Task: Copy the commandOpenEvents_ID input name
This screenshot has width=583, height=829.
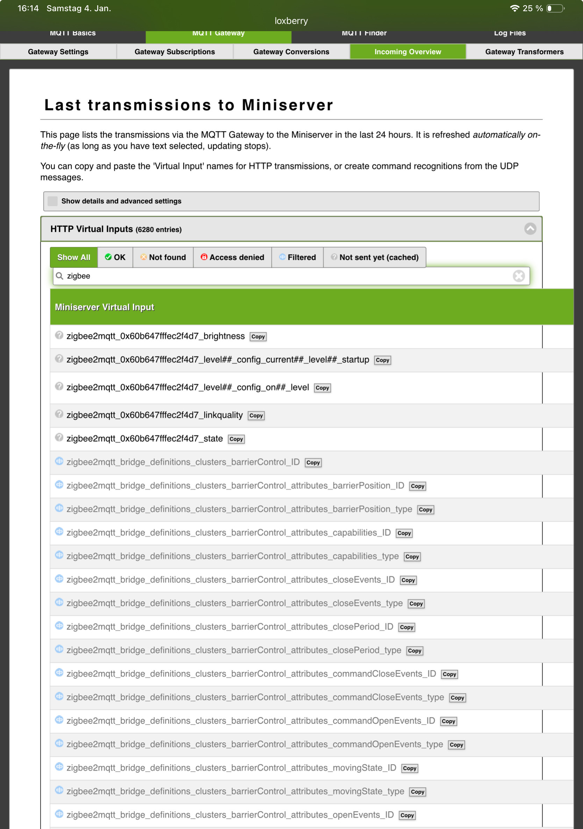Action: [x=448, y=721]
